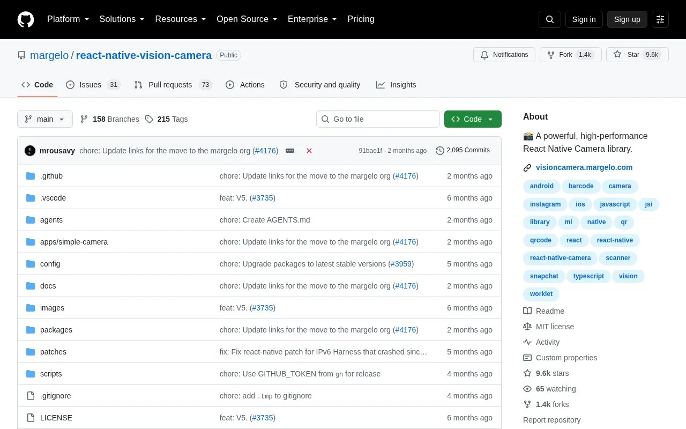
Task: Click the Sign in button
Action: click(x=584, y=19)
